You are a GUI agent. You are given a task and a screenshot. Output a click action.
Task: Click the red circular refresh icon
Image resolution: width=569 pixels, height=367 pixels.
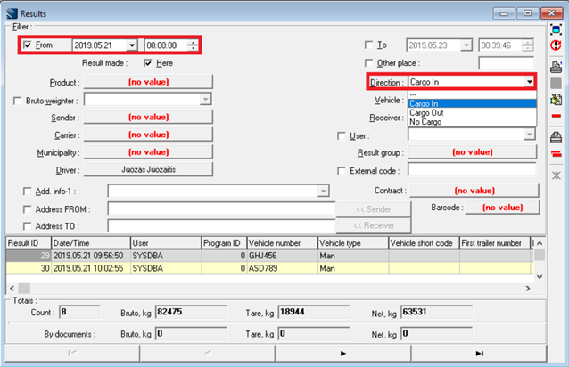click(x=556, y=45)
